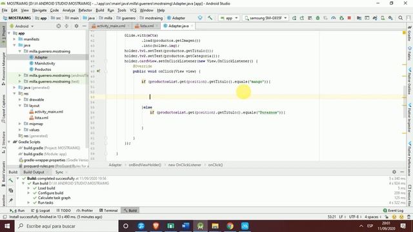413x232 pixels.
Task: Toggle the Layout Captures side panel
Action: pos(3,109)
